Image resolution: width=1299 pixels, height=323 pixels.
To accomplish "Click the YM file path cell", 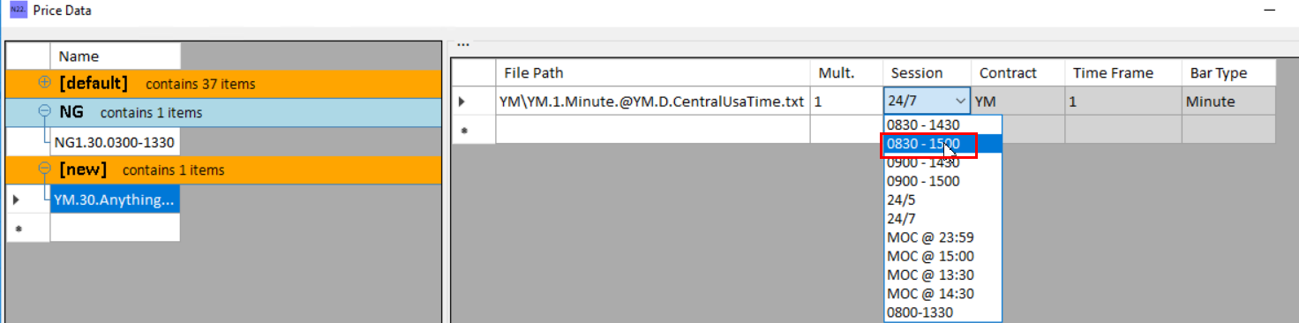I will tap(652, 101).
